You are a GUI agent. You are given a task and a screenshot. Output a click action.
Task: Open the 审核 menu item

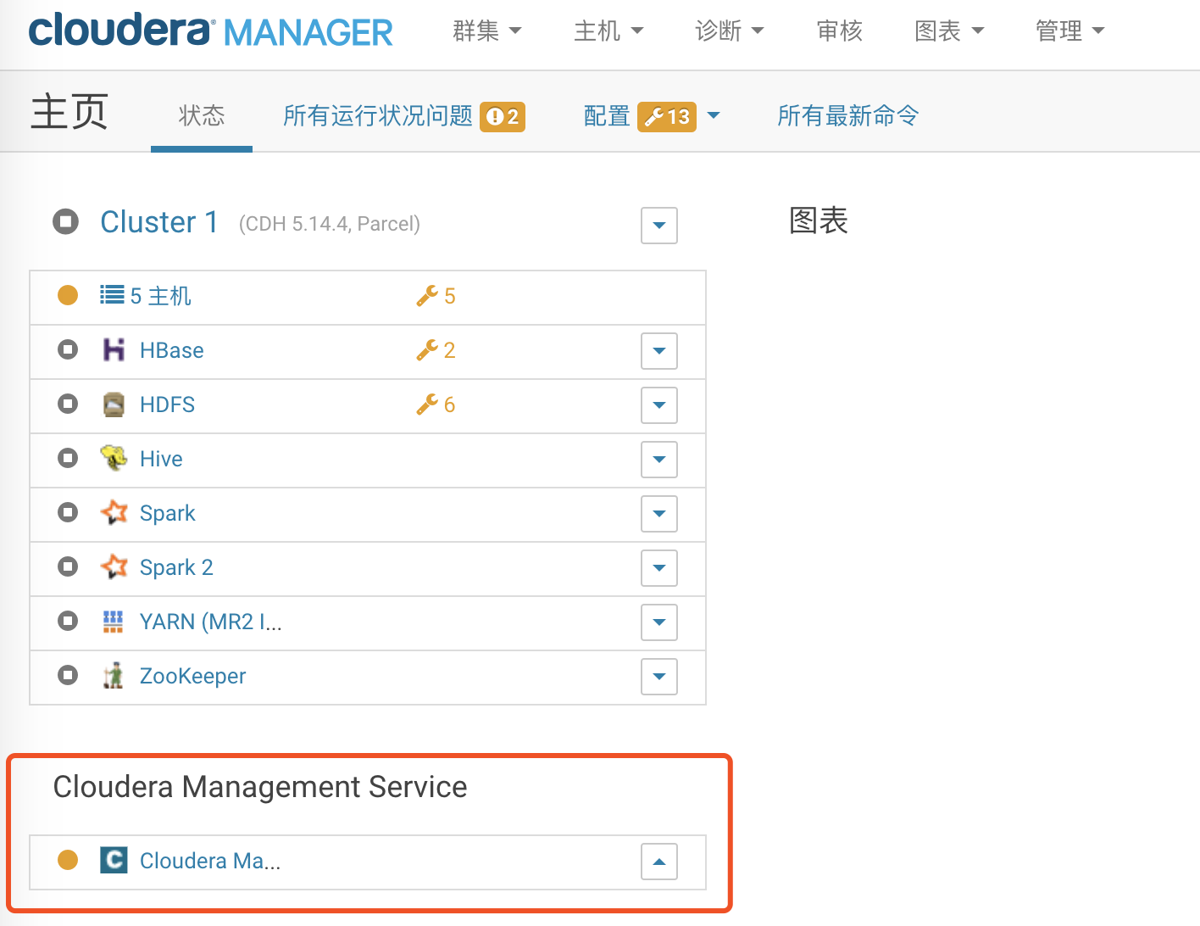tap(839, 31)
